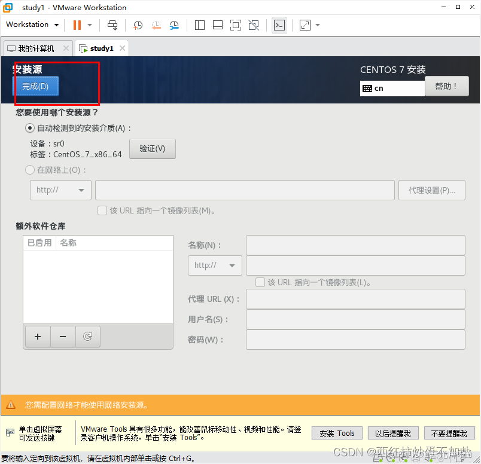This screenshot has height=464, width=481.
Task: Open the console view icon
Action: pos(279,25)
